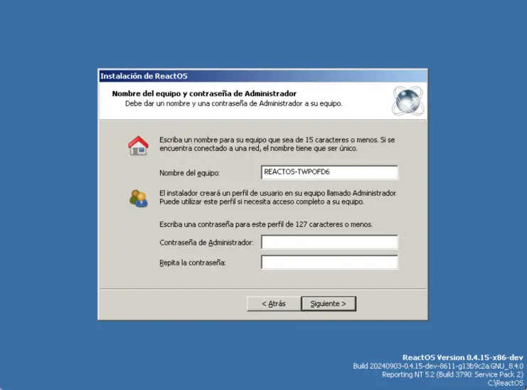Click the ReactOS globe logo icon
527x390 pixels.
click(x=408, y=100)
